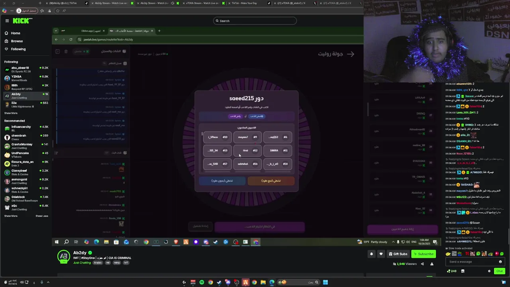Expand Show More under Following

tap(11, 113)
